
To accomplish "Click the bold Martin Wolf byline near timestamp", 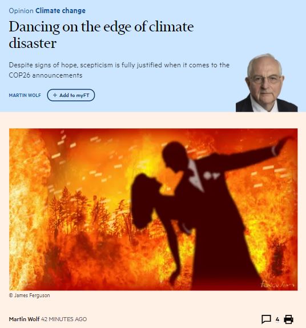I will tap(24, 319).
